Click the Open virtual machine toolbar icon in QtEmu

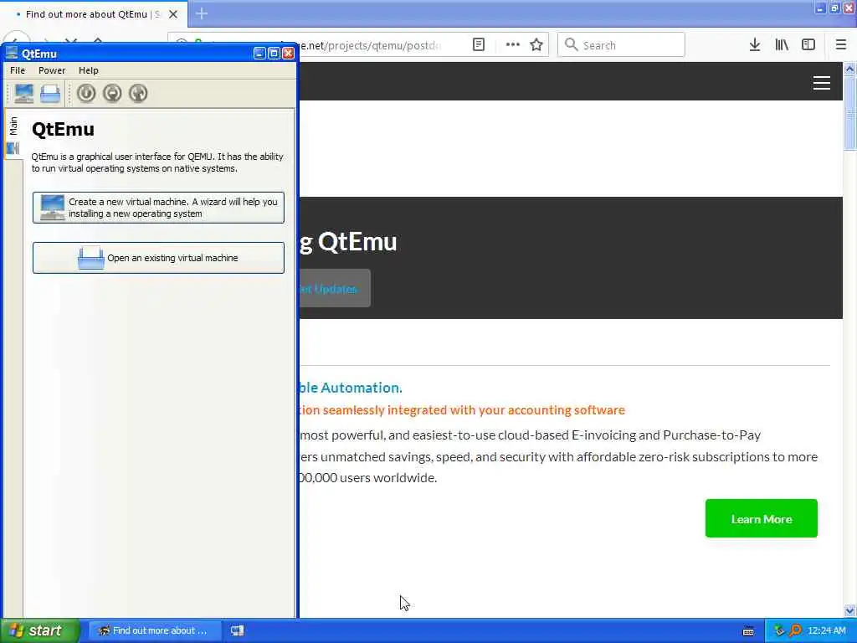(49, 94)
